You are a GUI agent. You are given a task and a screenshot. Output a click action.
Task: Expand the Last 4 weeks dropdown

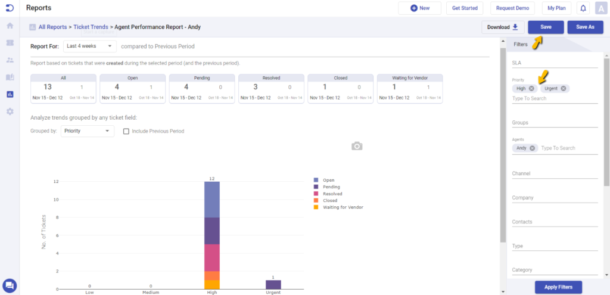pos(89,46)
